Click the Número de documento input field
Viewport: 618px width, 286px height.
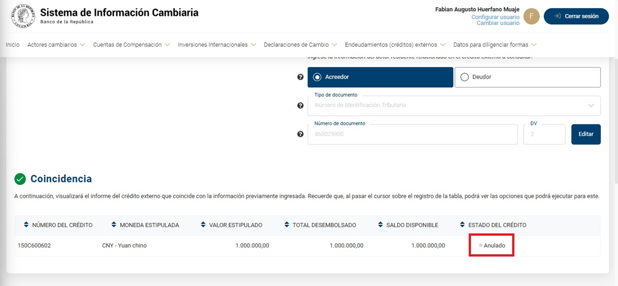point(412,134)
